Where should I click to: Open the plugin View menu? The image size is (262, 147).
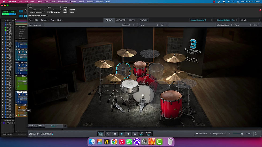pyautogui.click(x=53, y=20)
